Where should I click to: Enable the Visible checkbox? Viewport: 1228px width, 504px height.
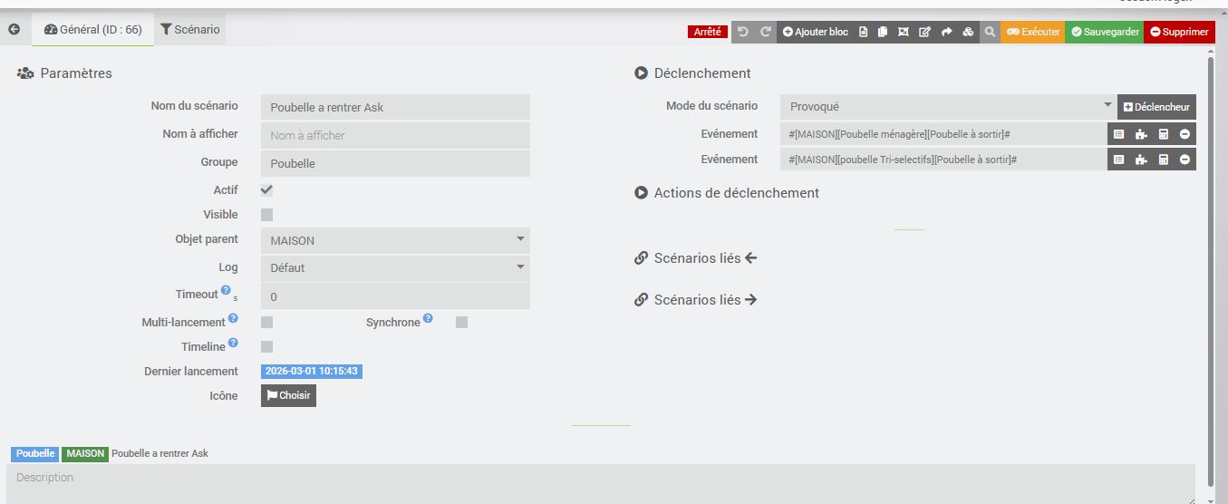click(266, 215)
